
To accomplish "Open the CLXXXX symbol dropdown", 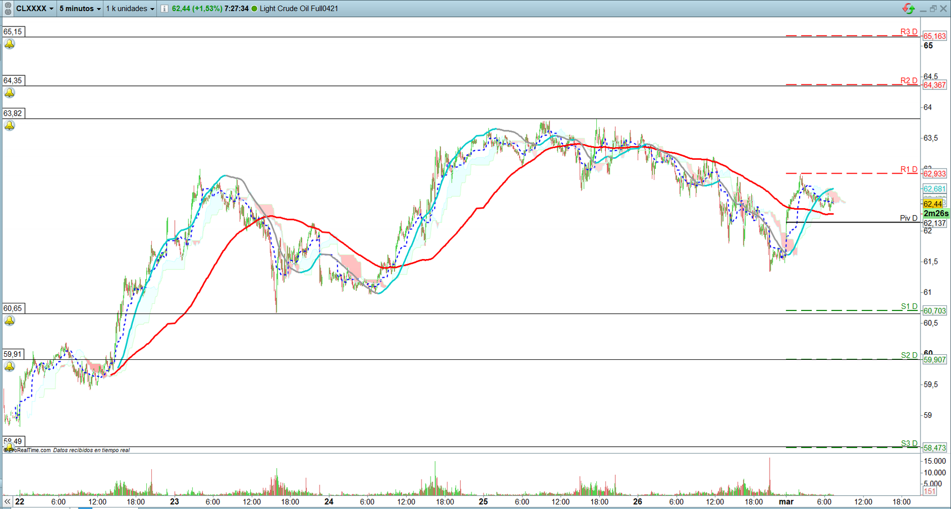I will [x=35, y=8].
